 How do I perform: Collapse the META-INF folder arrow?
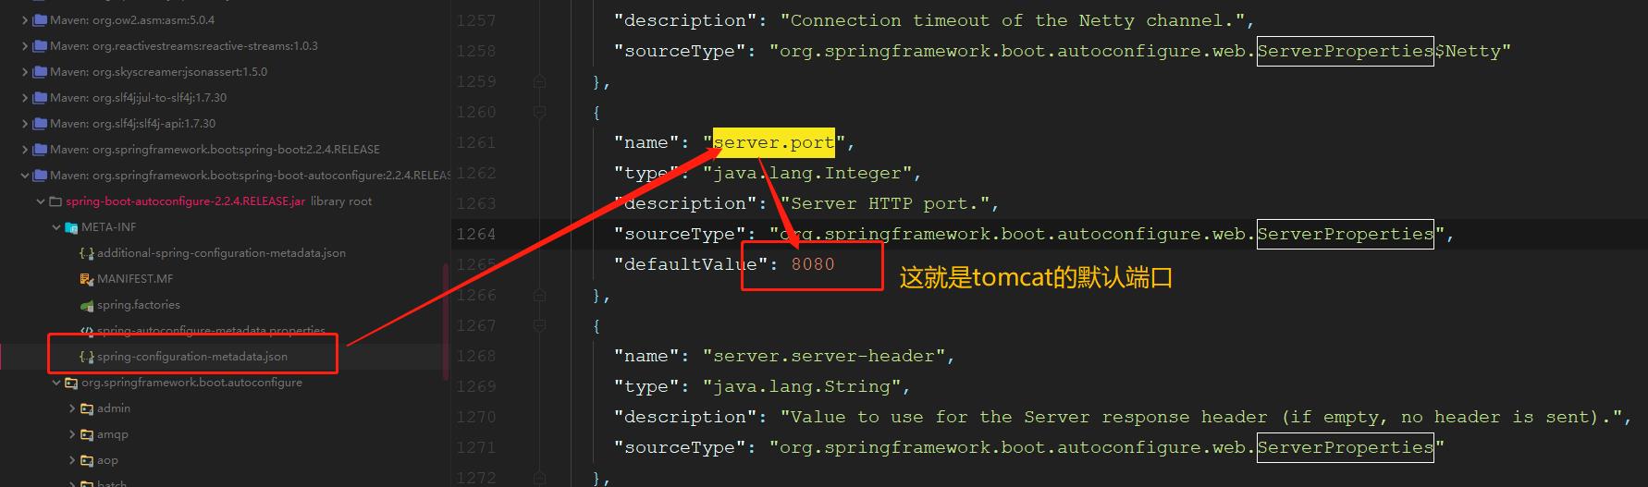point(56,226)
